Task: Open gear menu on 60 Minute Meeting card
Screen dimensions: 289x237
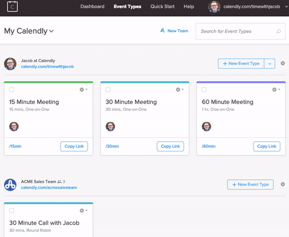Action: pos(276,90)
